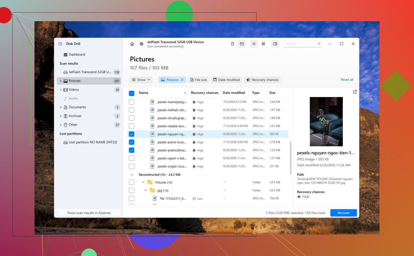Go to the home screen icon
The height and width of the screenshot is (256, 414).
[x=132, y=44]
